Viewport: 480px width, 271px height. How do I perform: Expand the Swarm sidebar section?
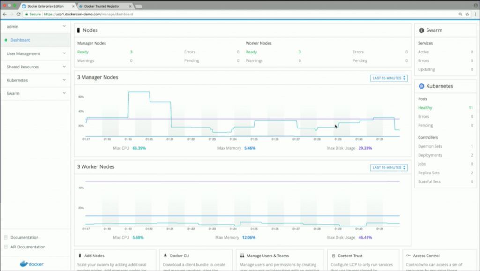pos(36,93)
